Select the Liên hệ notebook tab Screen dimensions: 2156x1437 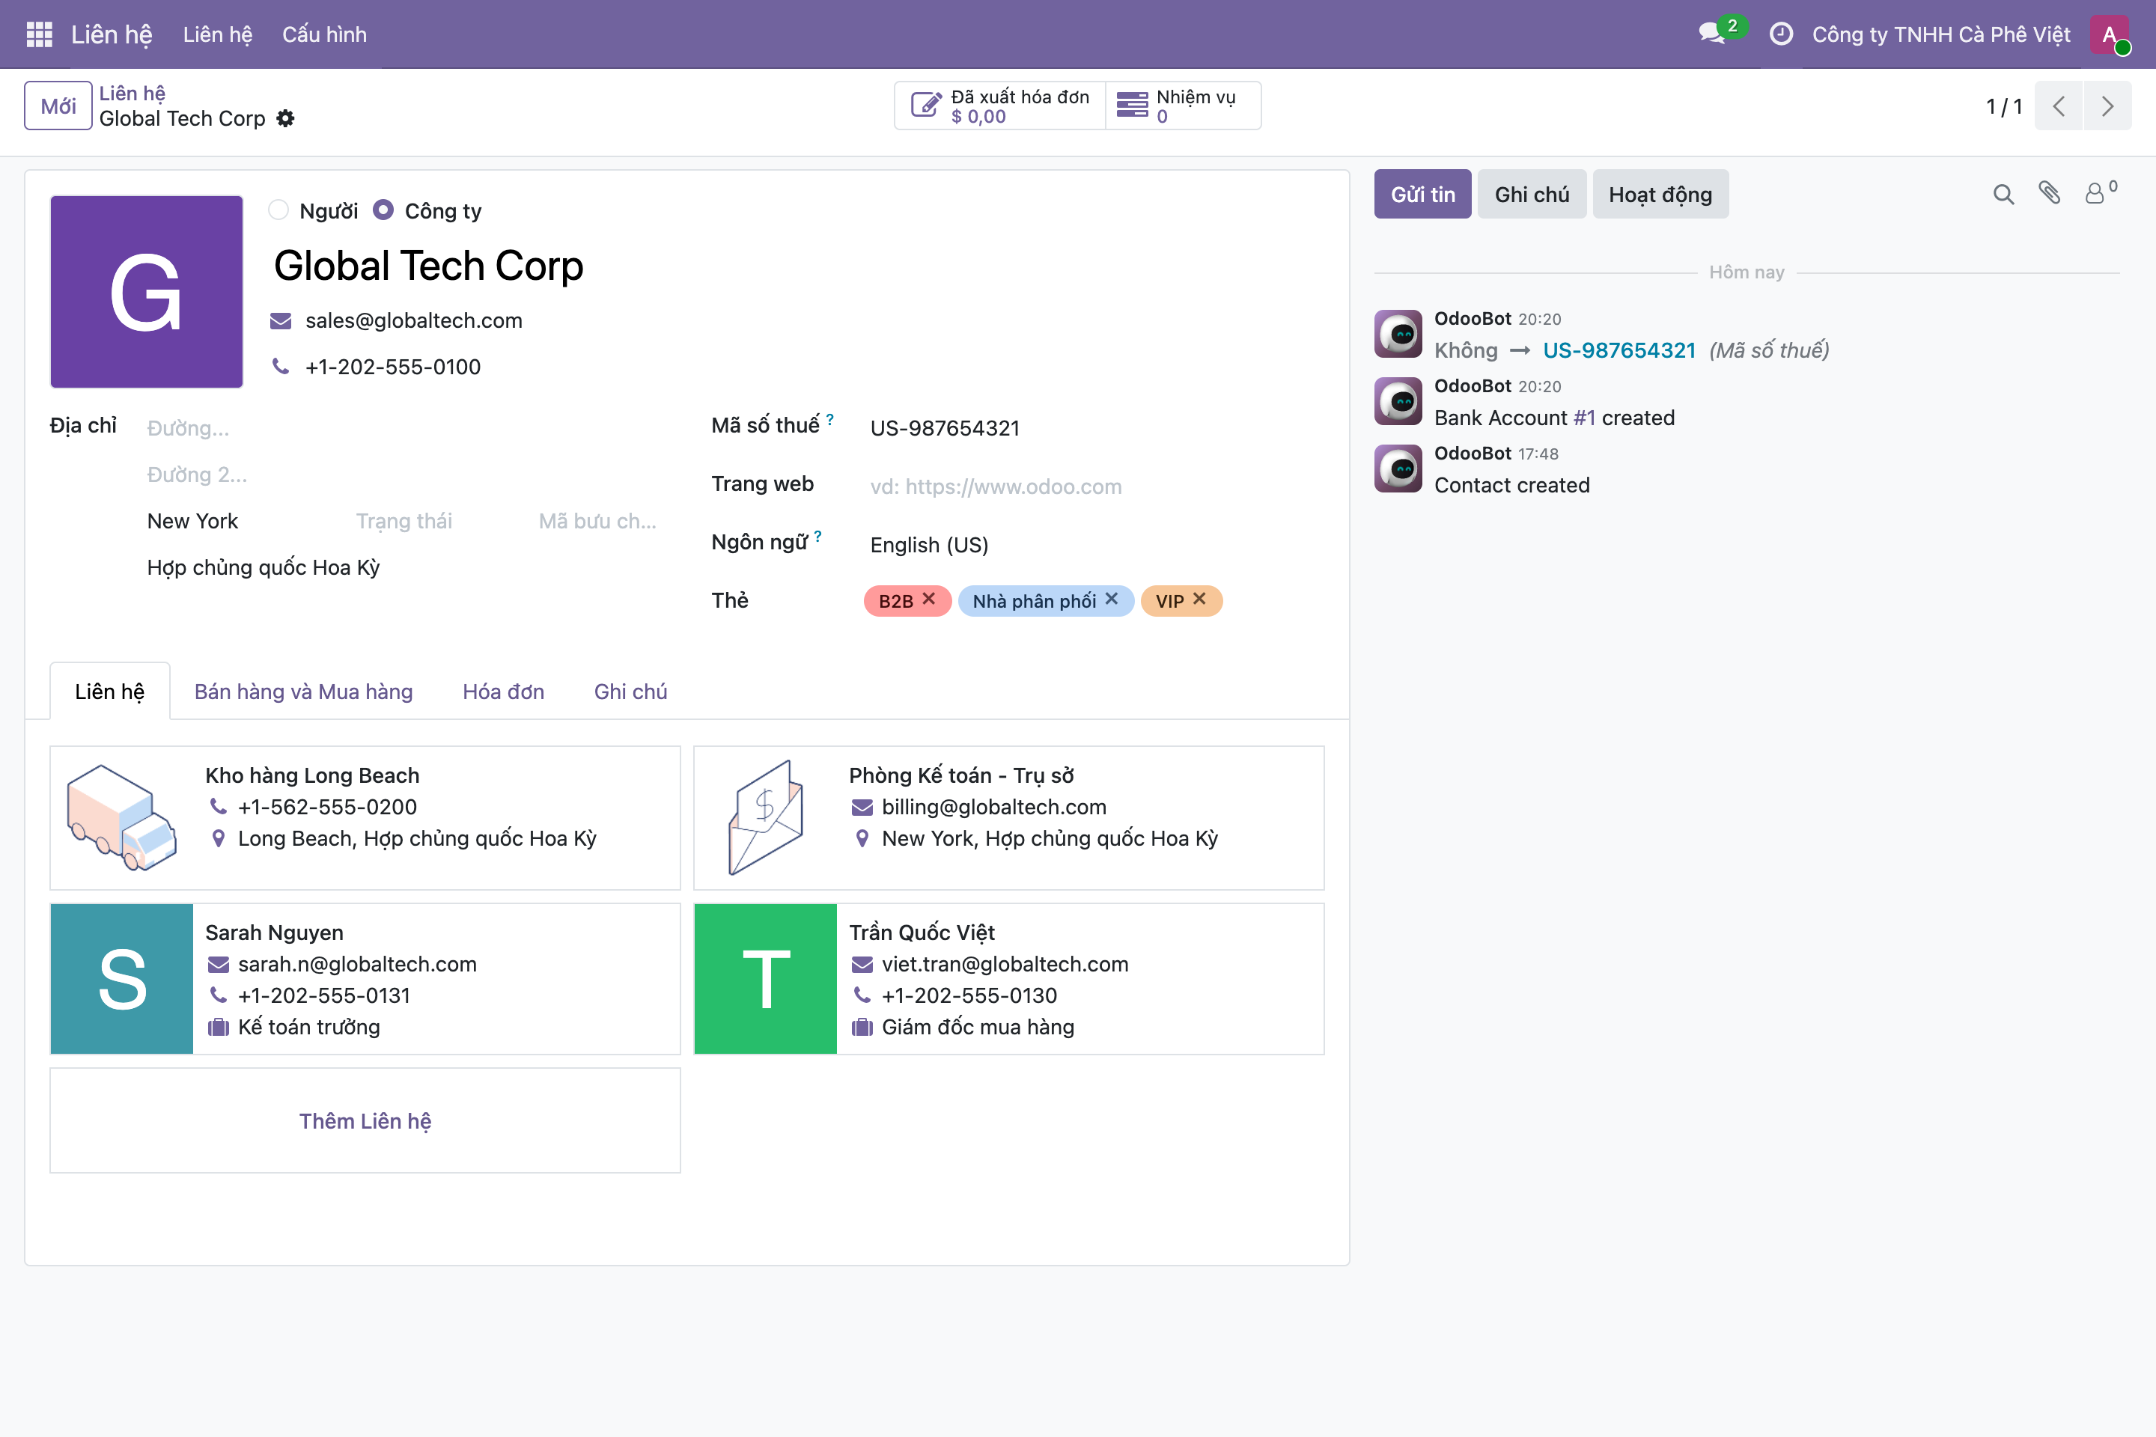pyautogui.click(x=110, y=692)
